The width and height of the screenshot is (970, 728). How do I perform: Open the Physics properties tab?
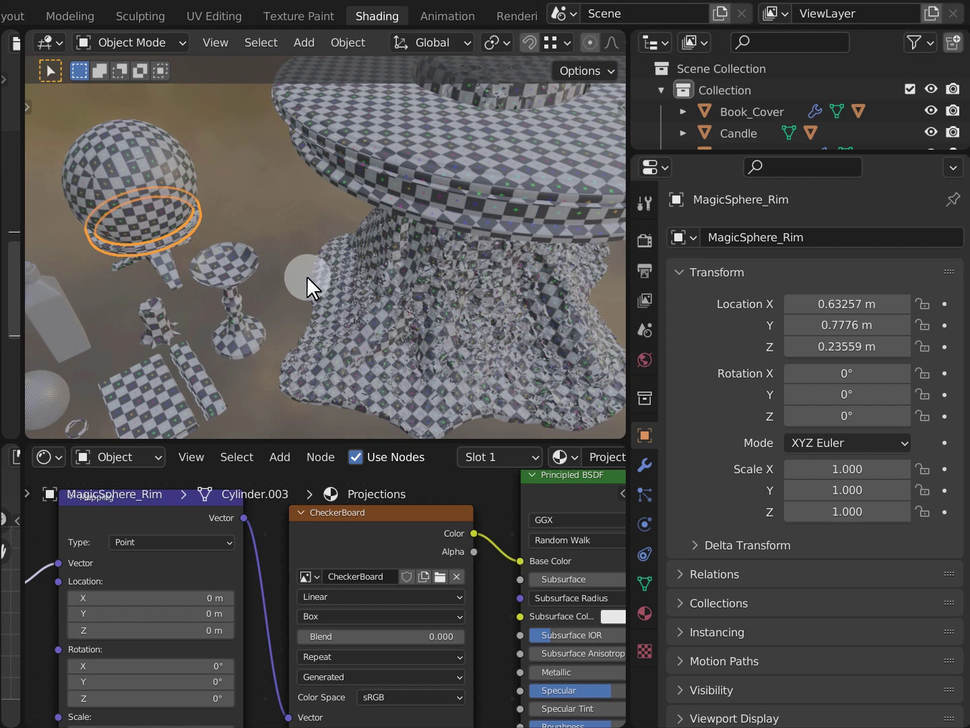coord(645,524)
